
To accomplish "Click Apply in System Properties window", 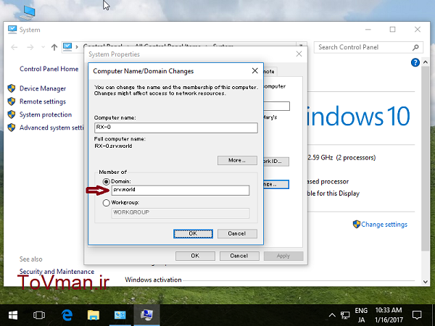I will click(283, 256).
